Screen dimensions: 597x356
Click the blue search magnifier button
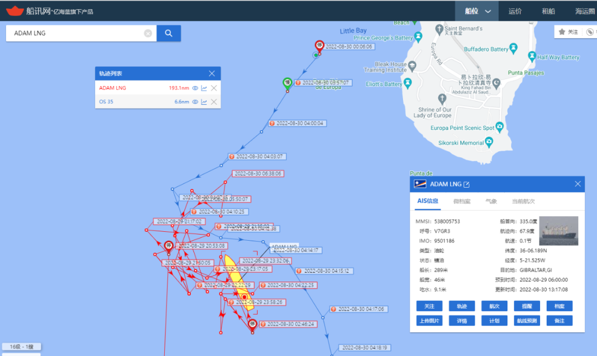pyautogui.click(x=169, y=33)
